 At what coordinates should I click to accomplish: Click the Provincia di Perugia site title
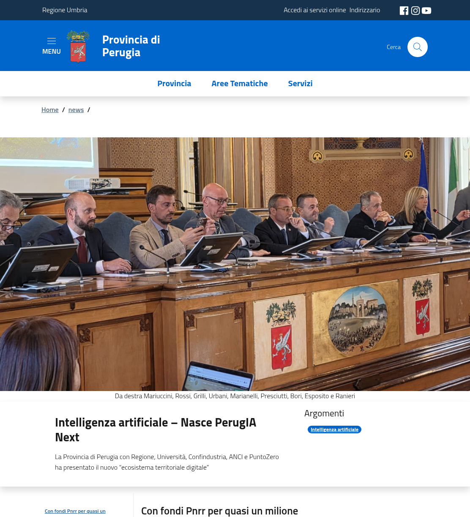pos(131,46)
